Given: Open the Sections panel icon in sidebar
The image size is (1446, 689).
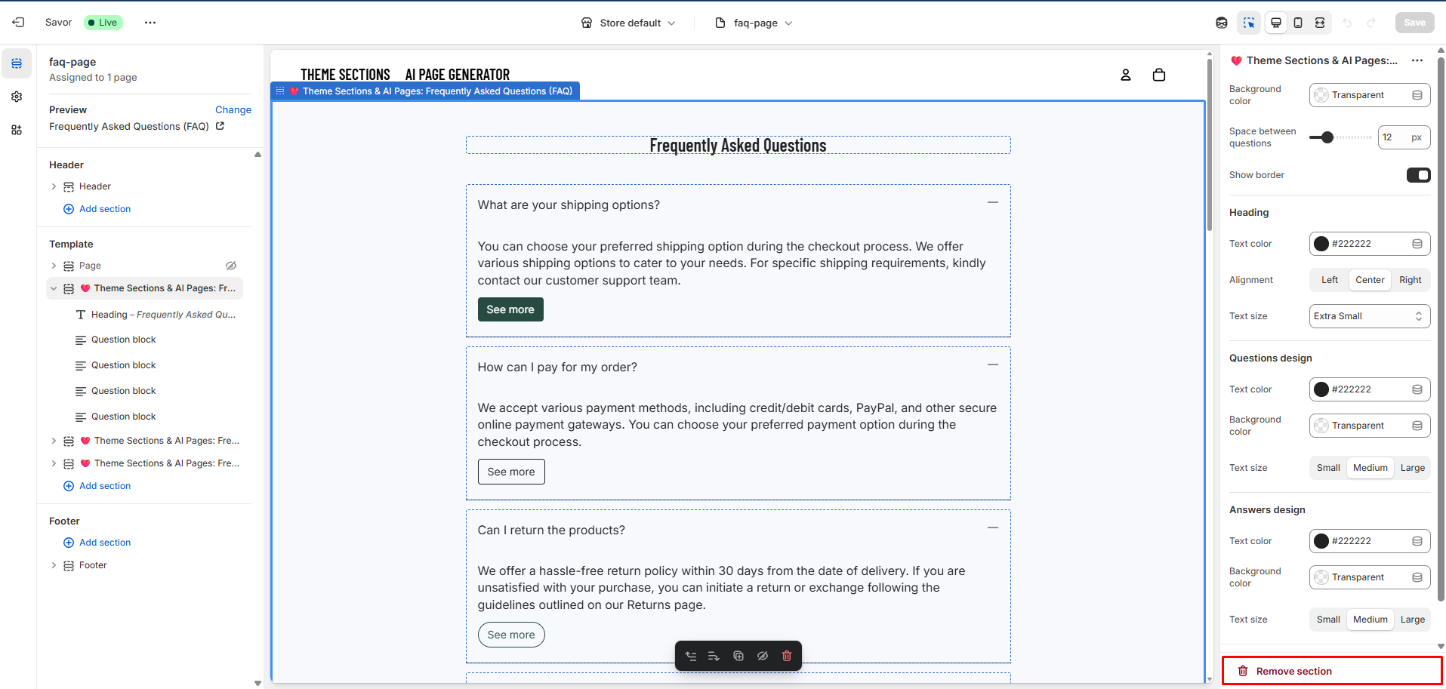Looking at the screenshot, I should point(17,63).
